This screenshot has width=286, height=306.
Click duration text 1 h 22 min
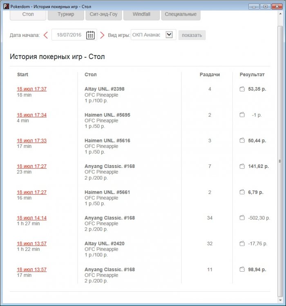[x=28, y=249]
